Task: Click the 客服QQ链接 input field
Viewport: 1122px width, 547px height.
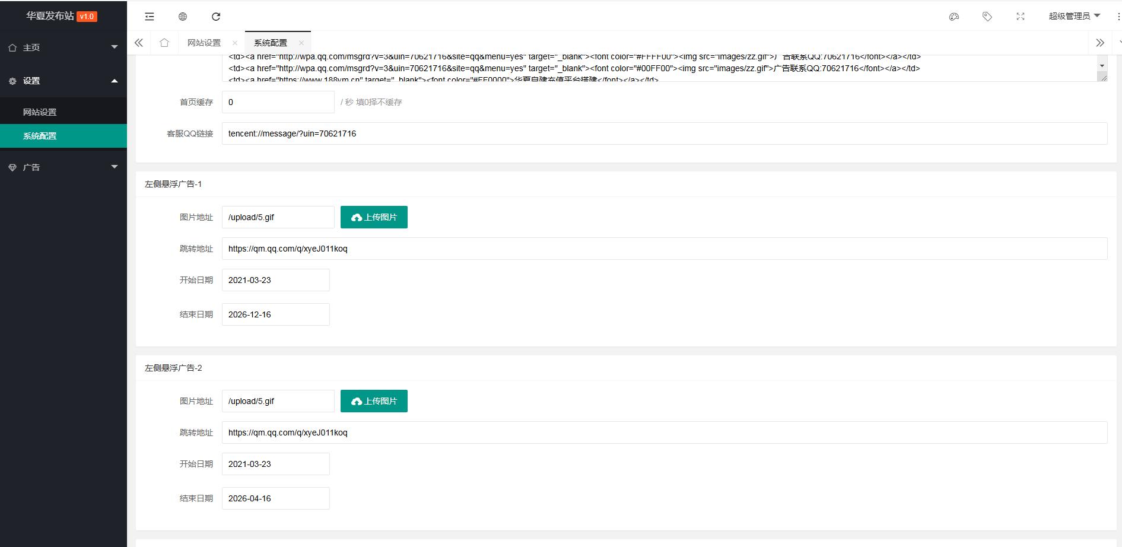Action: 664,133
